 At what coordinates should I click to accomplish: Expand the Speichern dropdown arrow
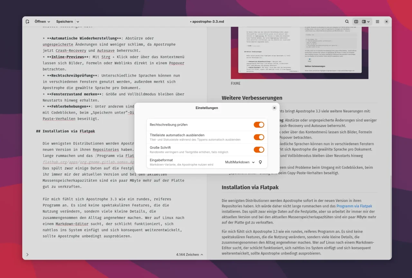77,21
